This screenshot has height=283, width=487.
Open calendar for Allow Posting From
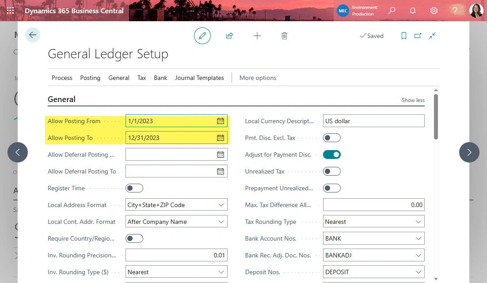pos(221,121)
